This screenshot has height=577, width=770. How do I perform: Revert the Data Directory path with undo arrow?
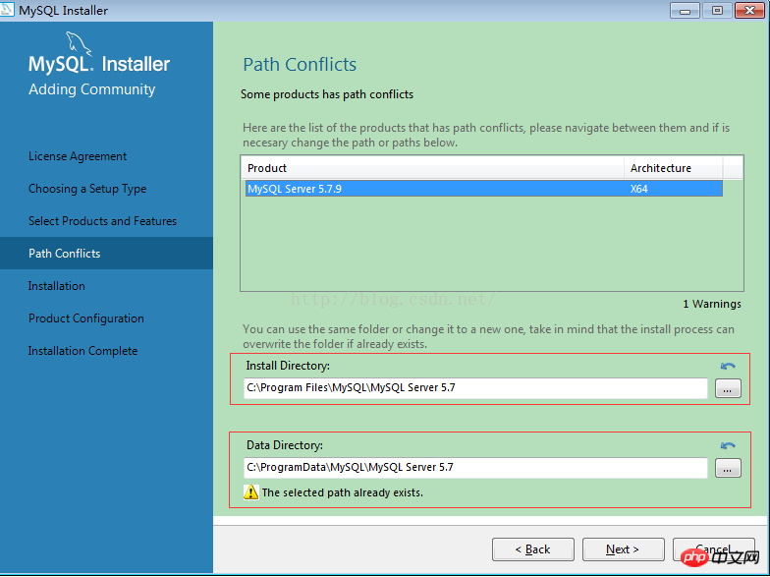point(727,445)
